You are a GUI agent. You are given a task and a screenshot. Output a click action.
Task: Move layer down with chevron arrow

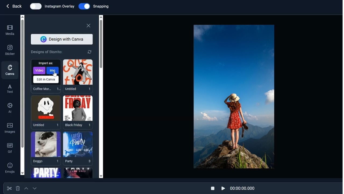[x=35, y=188]
